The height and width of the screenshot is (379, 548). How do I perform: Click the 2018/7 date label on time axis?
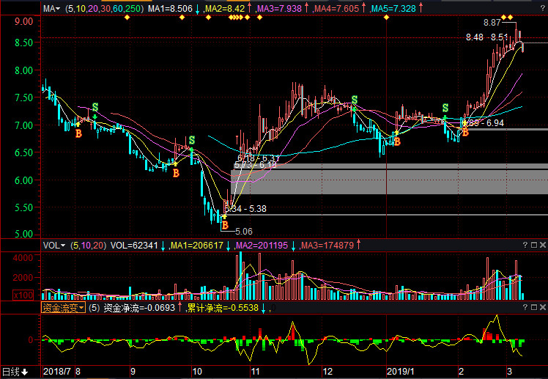(58, 372)
